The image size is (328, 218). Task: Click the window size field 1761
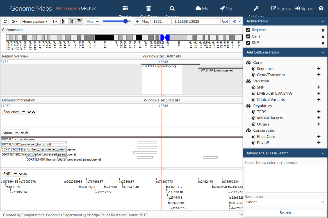pos(162,21)
